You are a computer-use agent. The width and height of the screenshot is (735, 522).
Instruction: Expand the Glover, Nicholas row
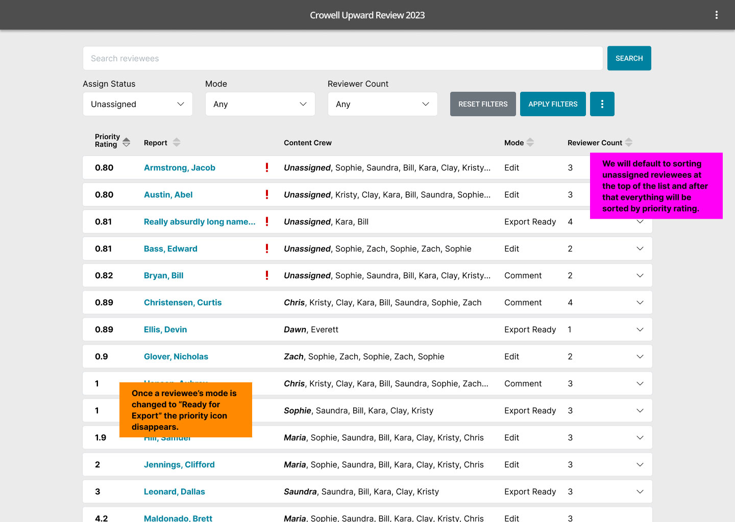[640, 356]
